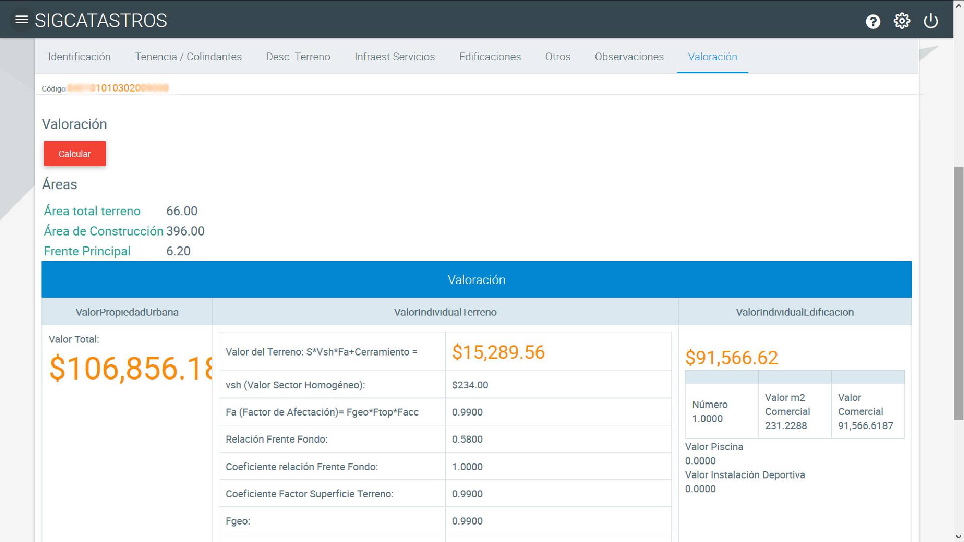Select the $91,566.62 edificación value

732,357
